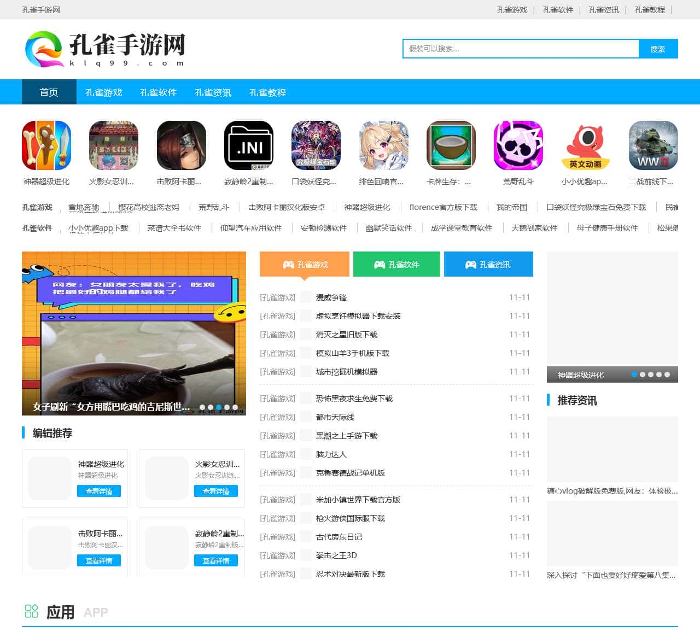Open the 消灭之星旧版下载 list entry
Viewport: 700px width, 638px height.
[347, 335]
